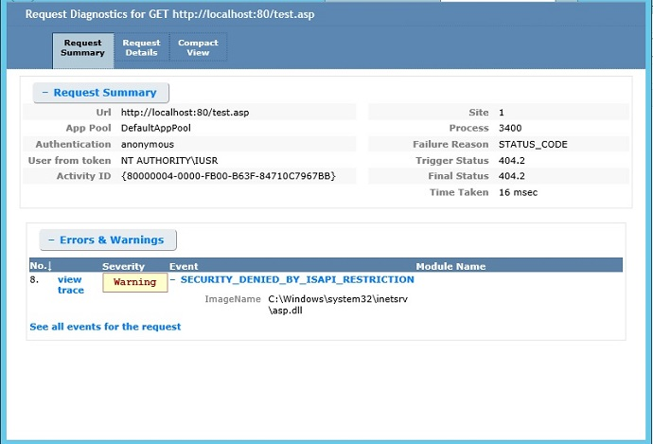Open view trace link for event 8

point(70,285)
